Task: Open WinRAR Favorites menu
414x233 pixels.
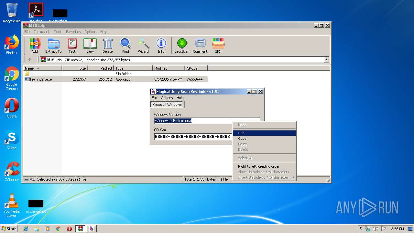Action: (x=73, y=32)
